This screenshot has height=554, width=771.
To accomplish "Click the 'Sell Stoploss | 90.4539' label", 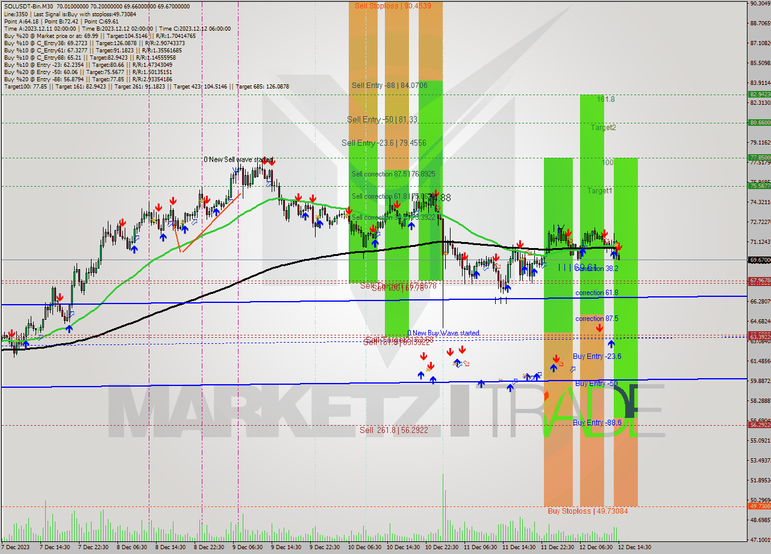I will [393, 5].
